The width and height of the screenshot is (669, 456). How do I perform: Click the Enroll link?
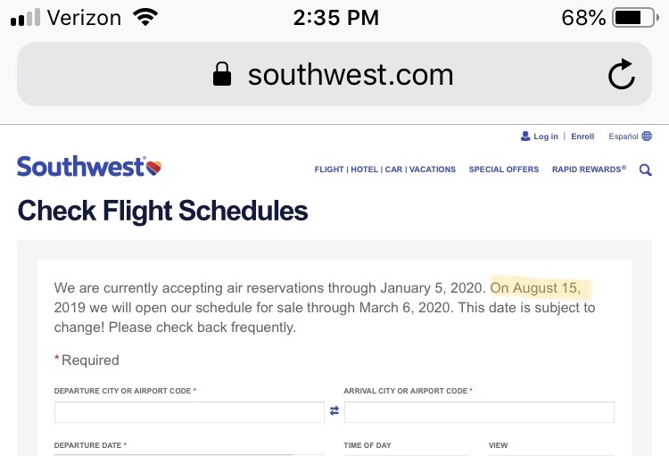point(582,137)
